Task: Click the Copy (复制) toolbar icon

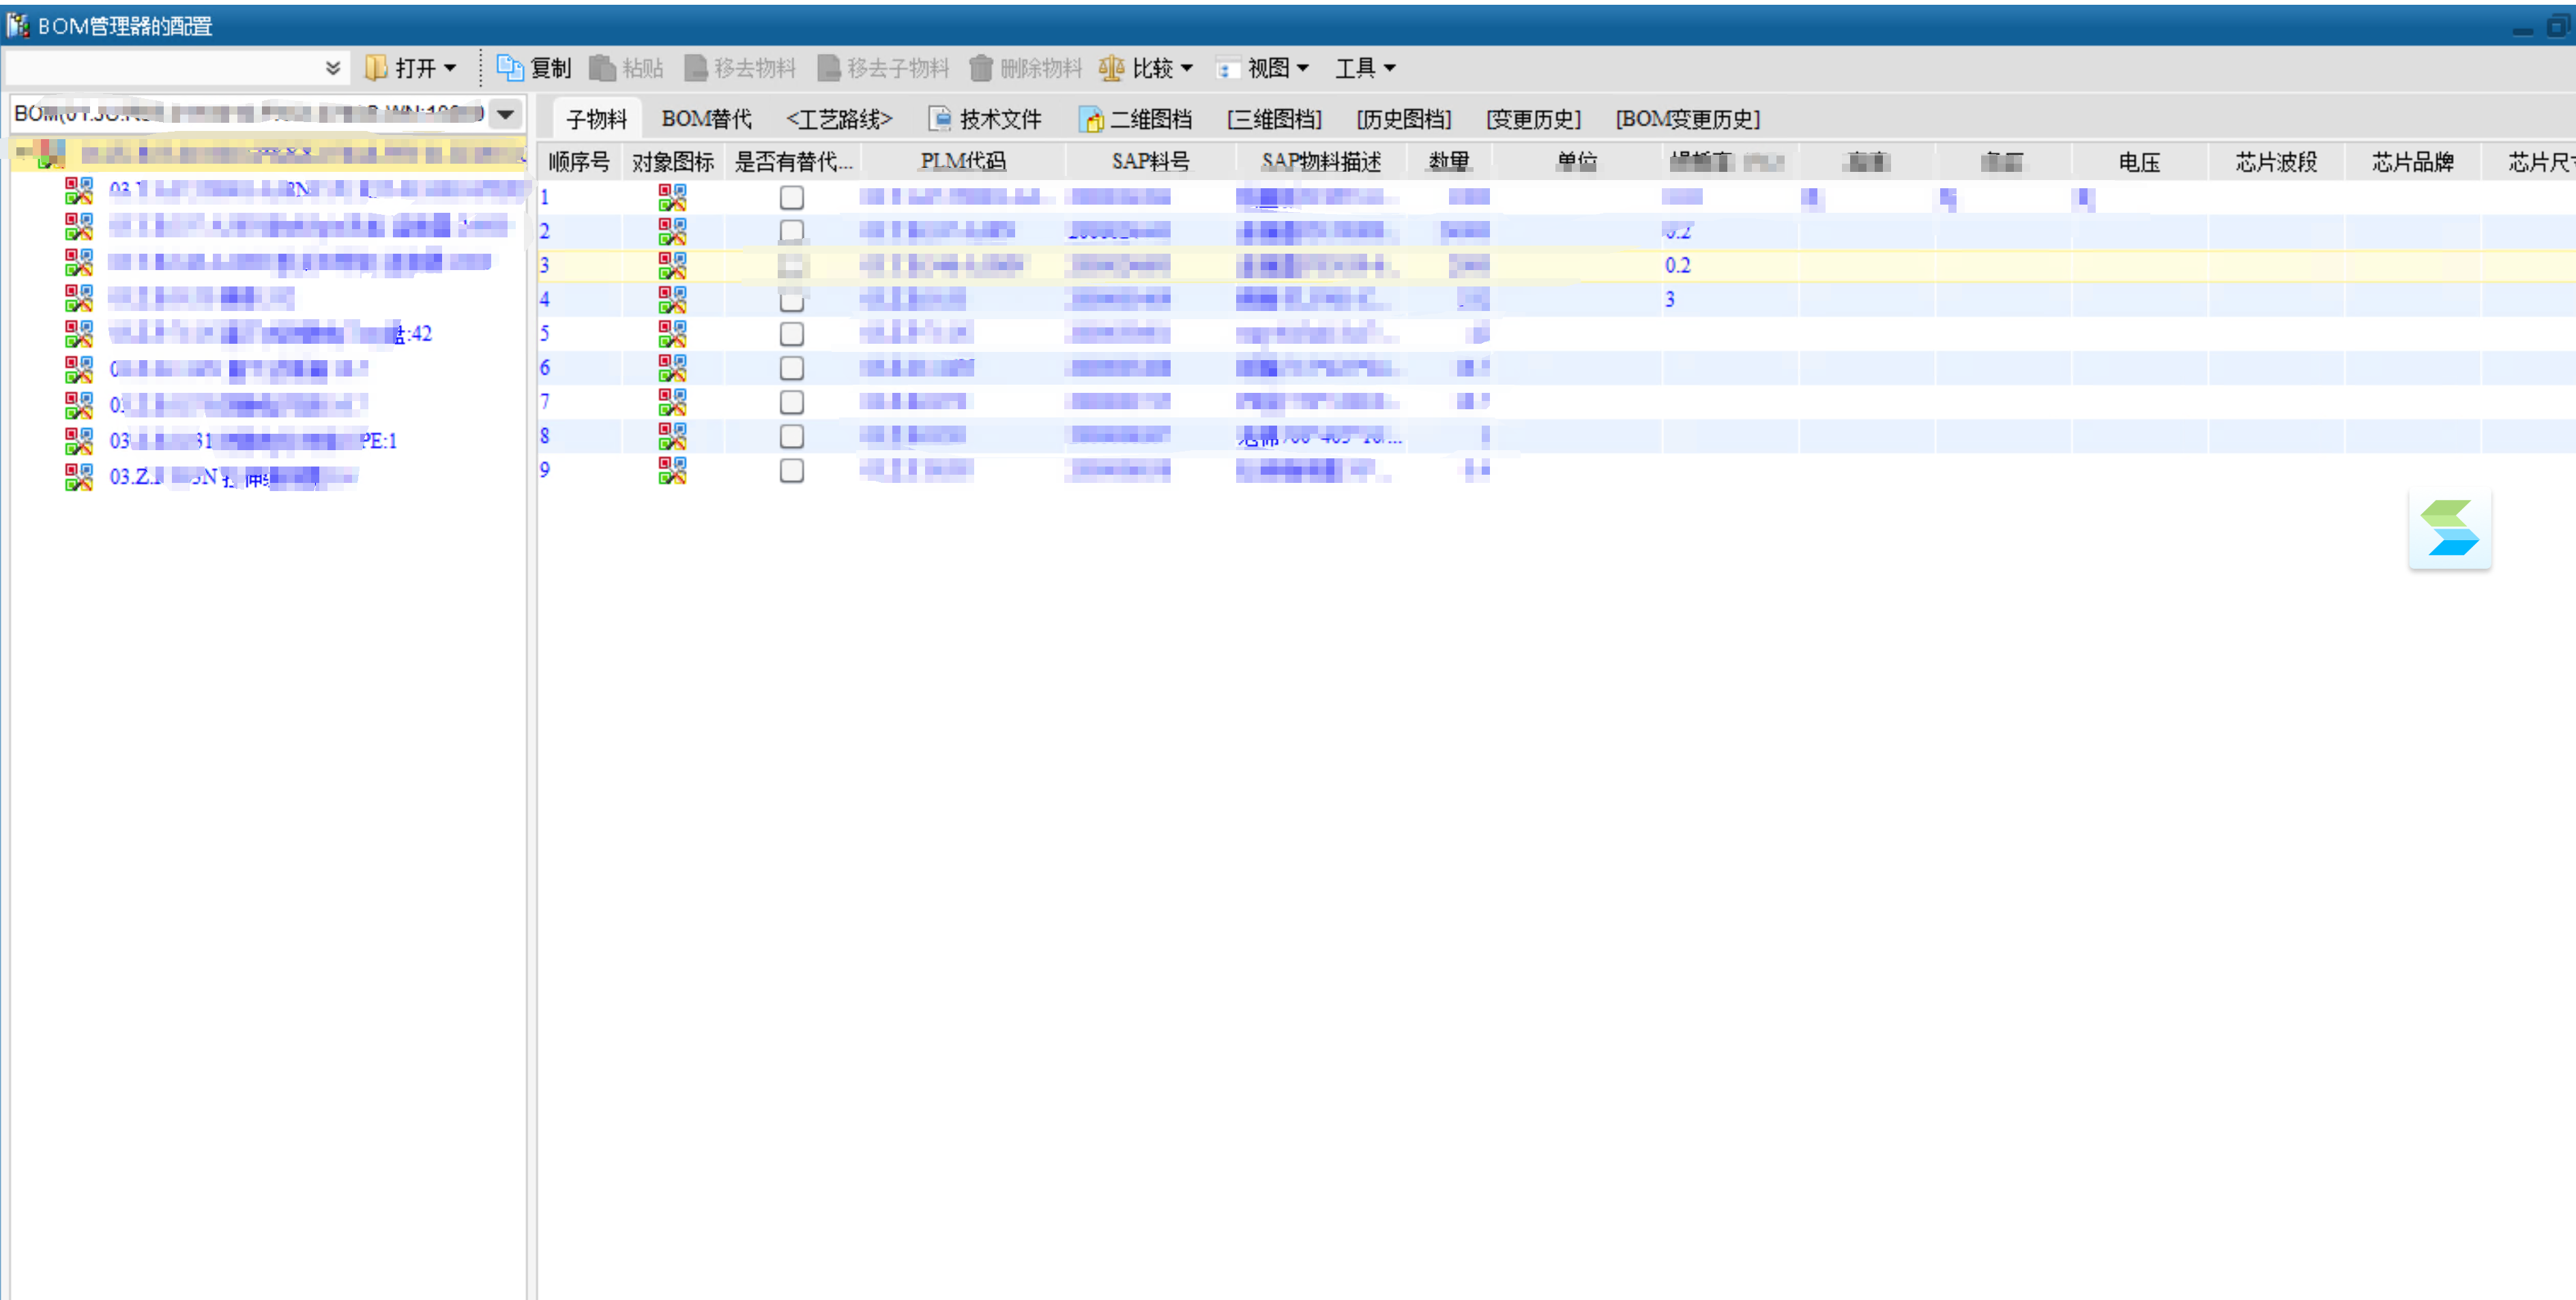Action: point(510,68)
